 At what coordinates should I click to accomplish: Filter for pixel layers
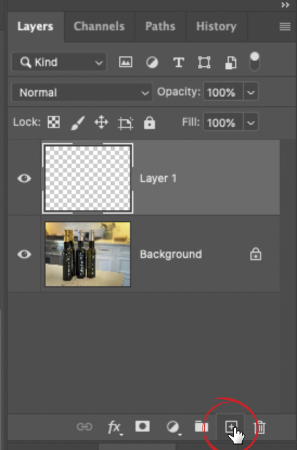tap(126, 62)
